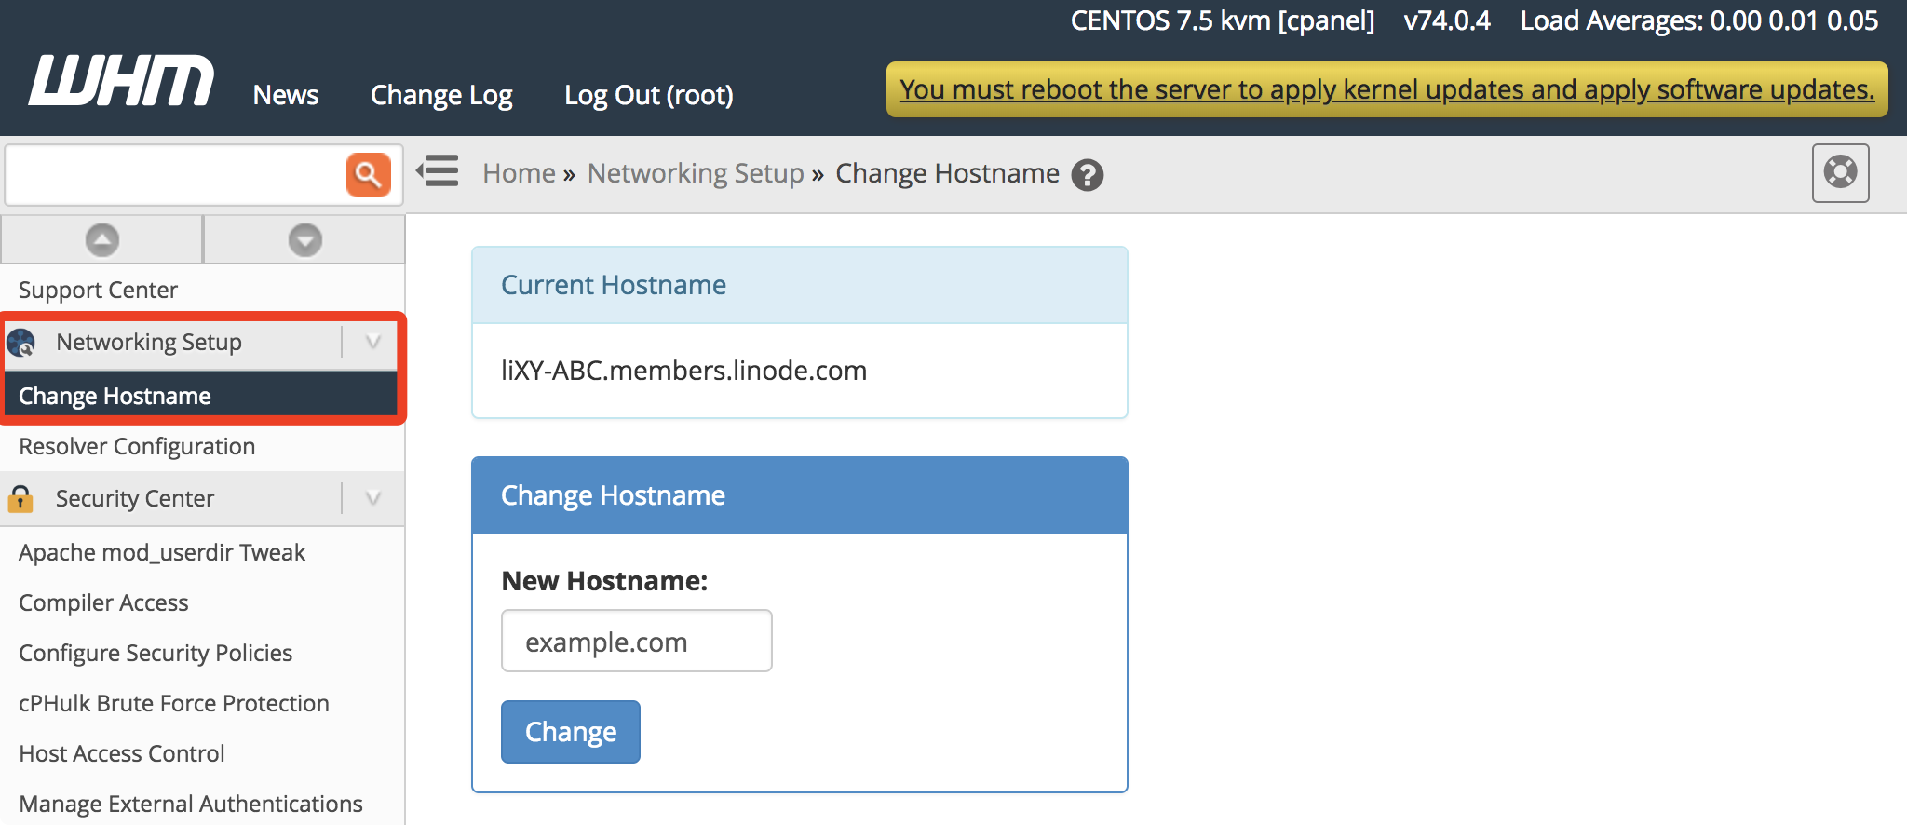Click the orange search magnifier button
1907x825 pixels.
[368, 174]
